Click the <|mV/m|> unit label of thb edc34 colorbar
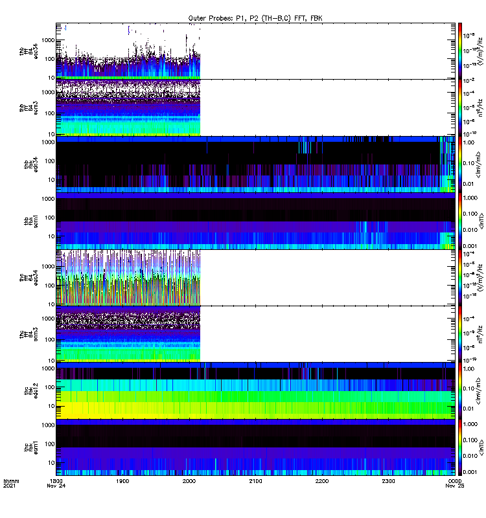 click(x=478, y=164)
